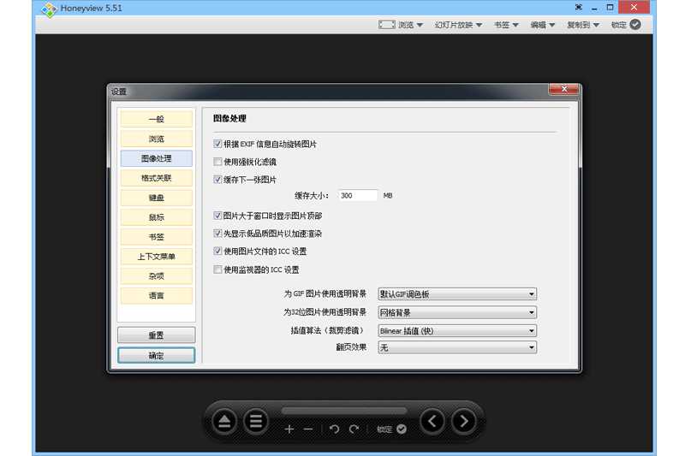Toggle full screen icon in title bar

(579, 8)
